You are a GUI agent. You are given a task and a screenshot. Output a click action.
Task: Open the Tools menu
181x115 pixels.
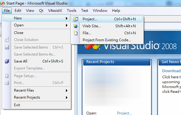click(71, 11)
